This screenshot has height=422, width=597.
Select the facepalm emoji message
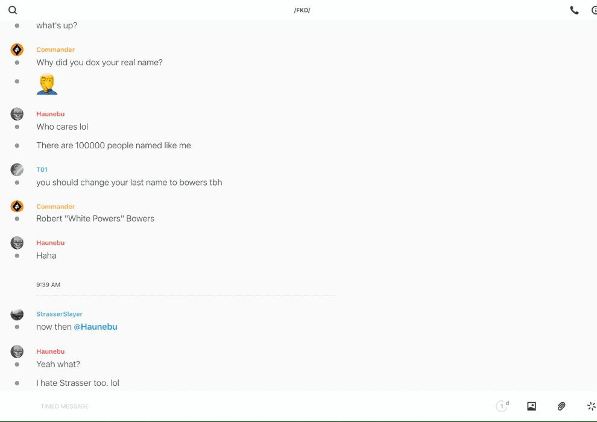click(46, 84)
